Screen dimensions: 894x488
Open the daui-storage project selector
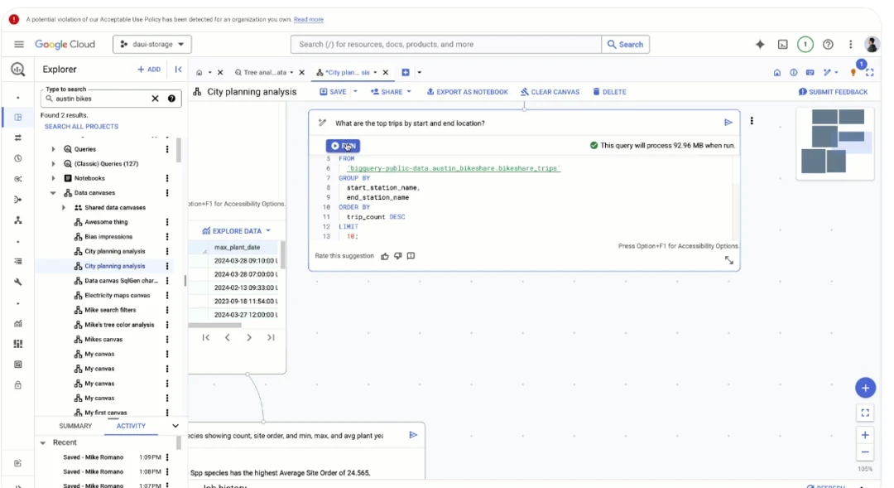(x=152, y=45)
